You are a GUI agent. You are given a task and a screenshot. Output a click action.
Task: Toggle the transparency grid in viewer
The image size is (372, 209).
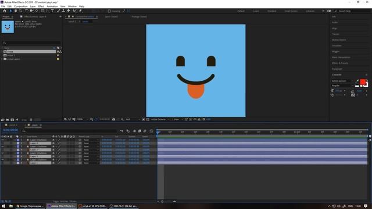147,120
